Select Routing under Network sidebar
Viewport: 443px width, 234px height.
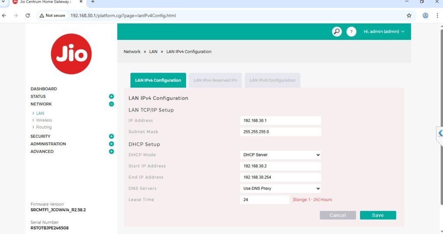[44, 127]
